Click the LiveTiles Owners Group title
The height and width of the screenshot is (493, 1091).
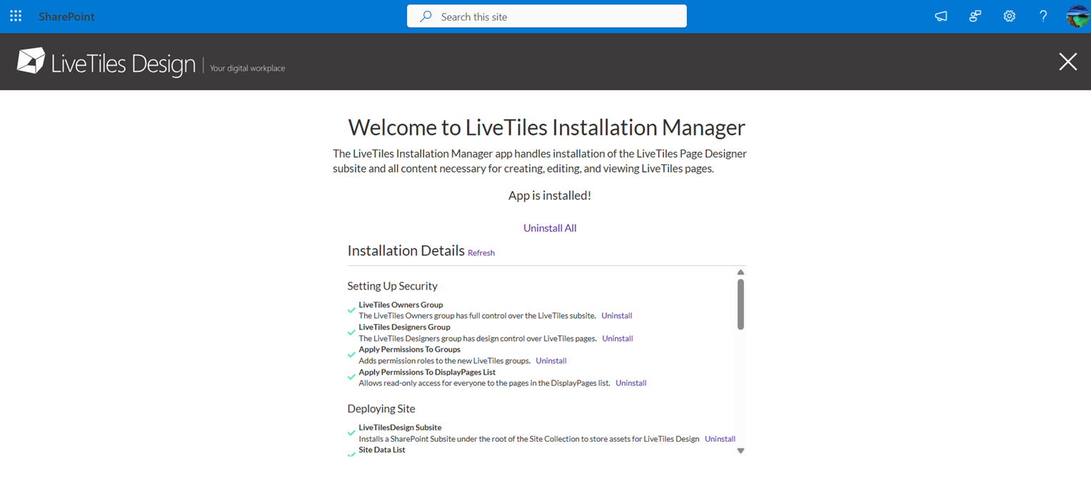(401, 305)
